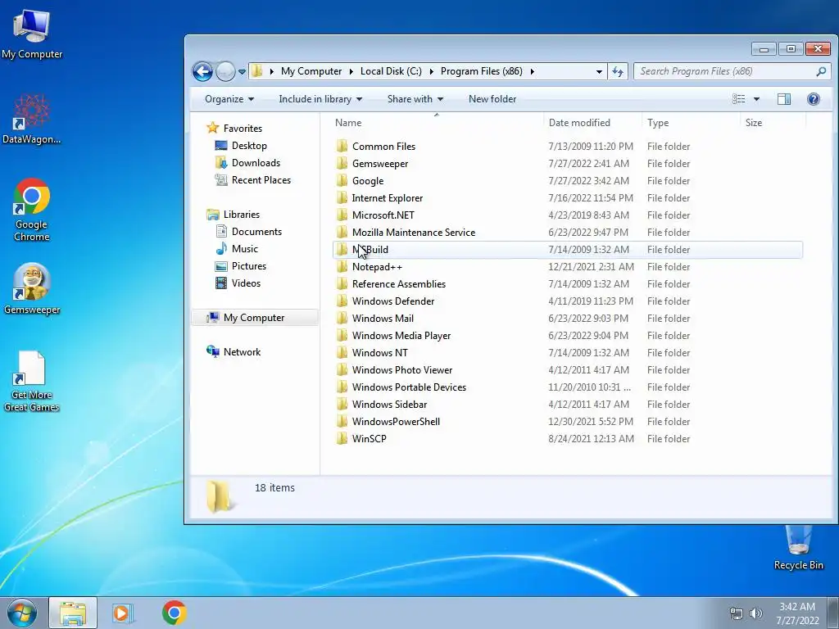Select My Computer in the navigation pane
839x629 pixels.
click(x=254, y=318)
